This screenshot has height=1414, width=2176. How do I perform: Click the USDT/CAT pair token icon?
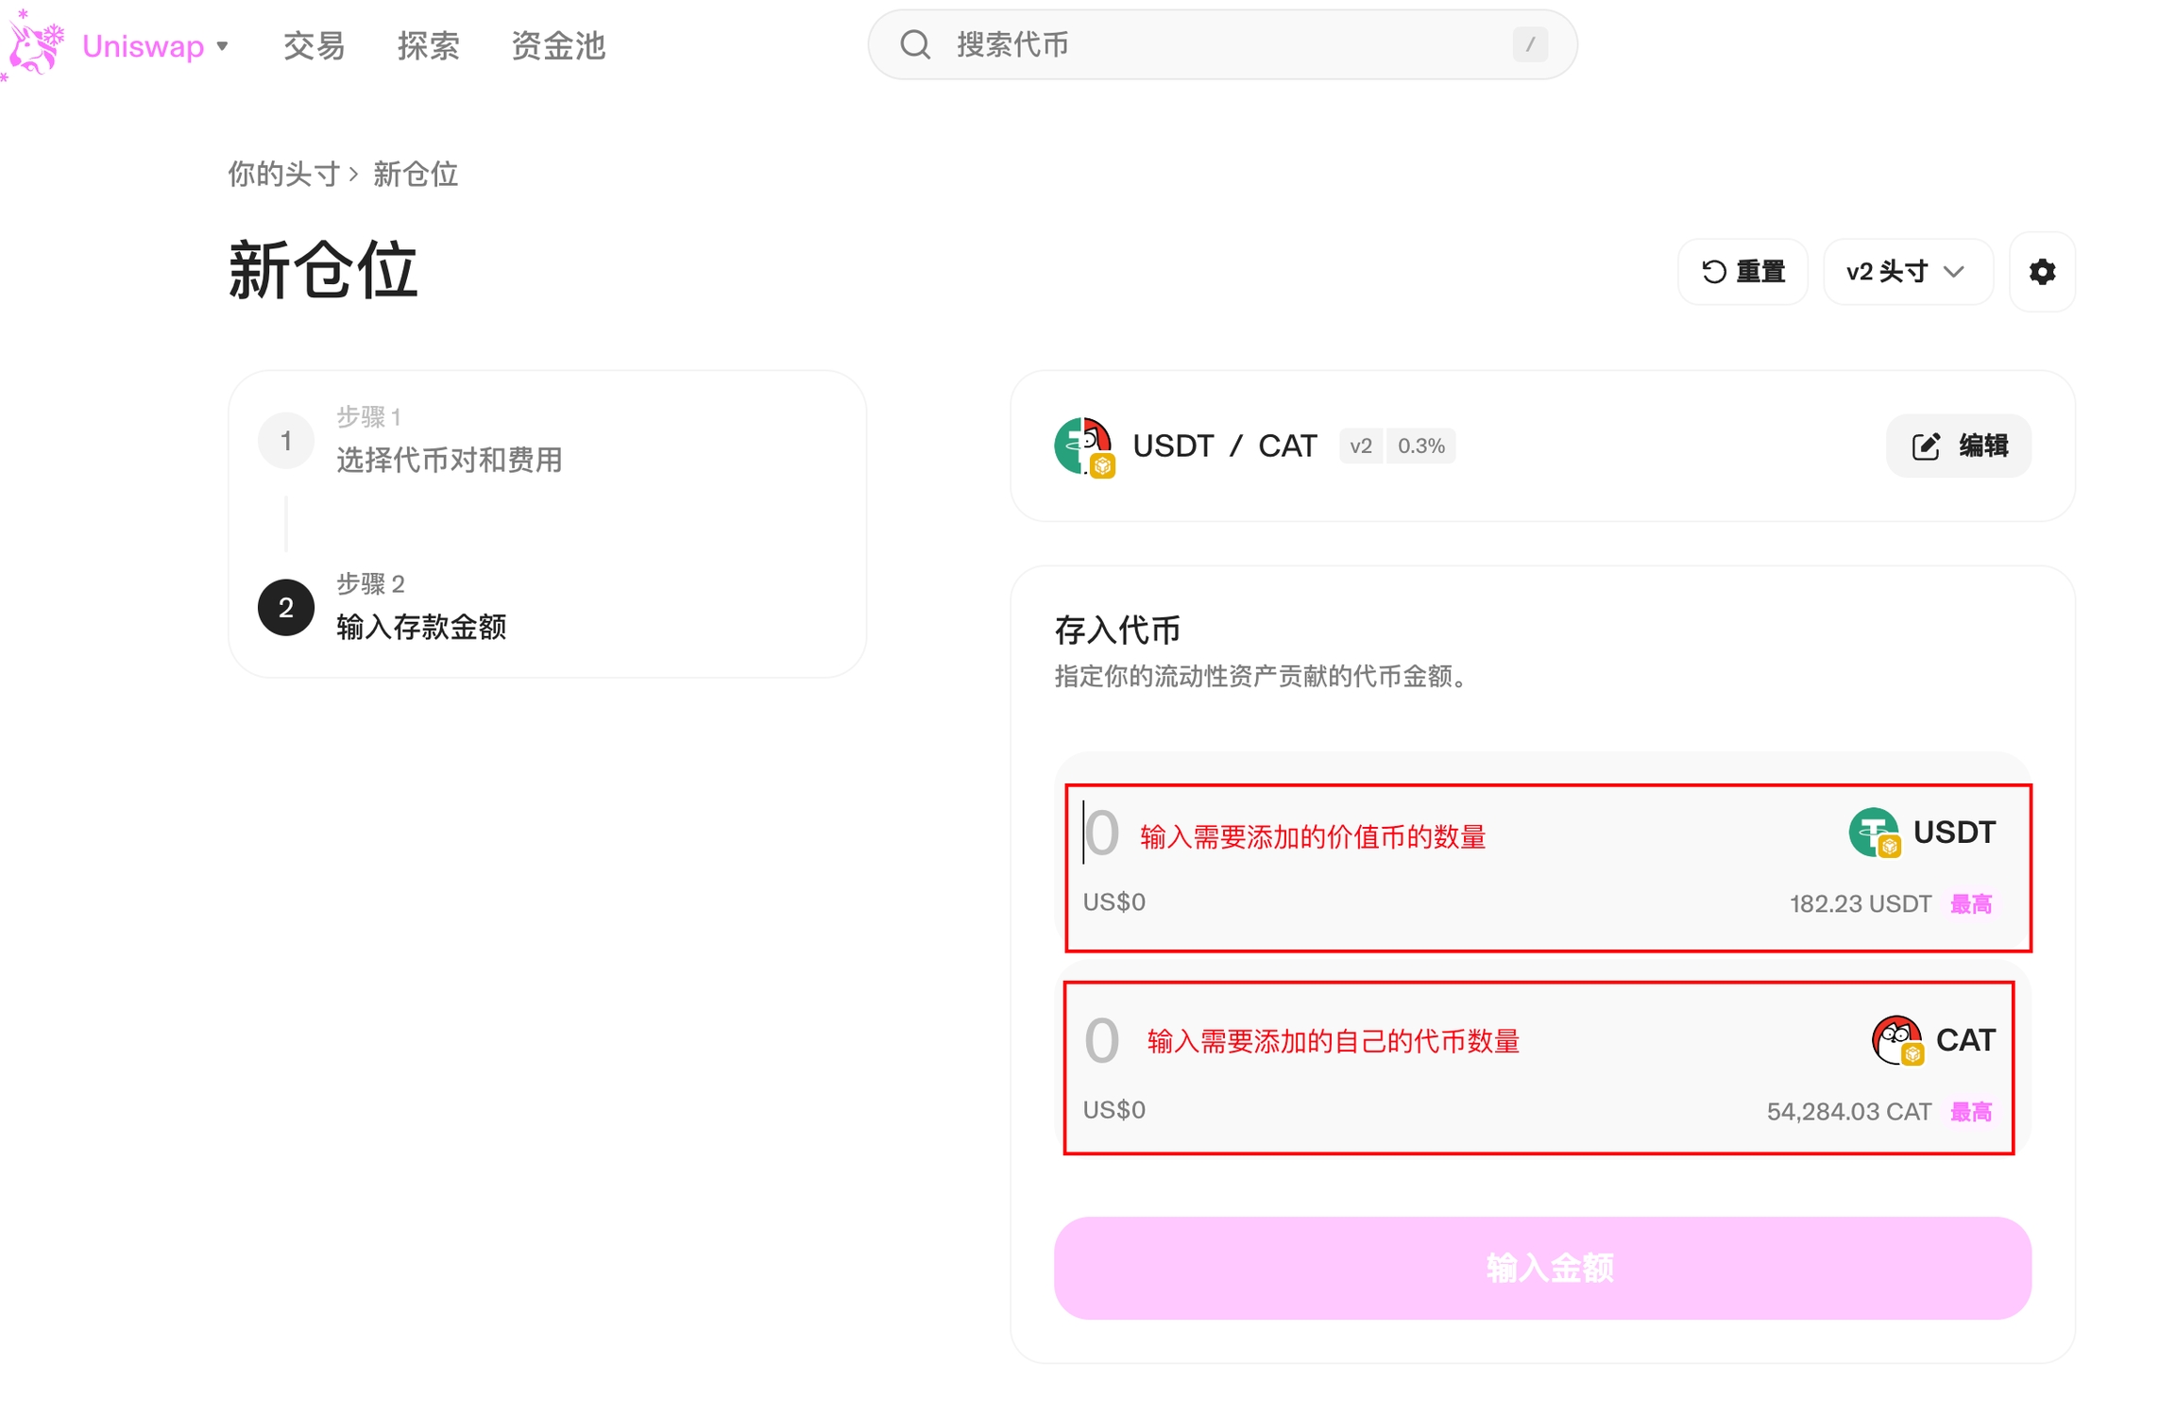pyautogui.click(x=1083, y=446)
